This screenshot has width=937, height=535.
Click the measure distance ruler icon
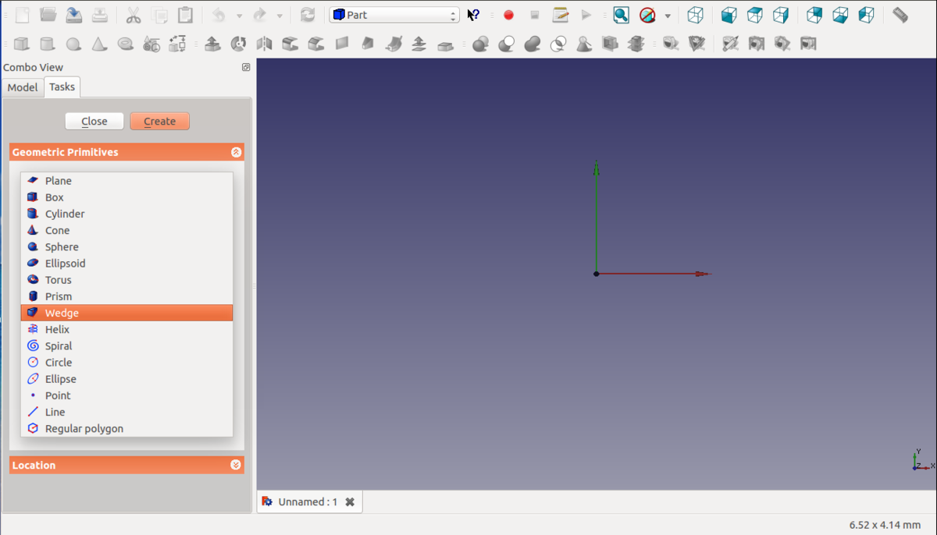point(900,15)
